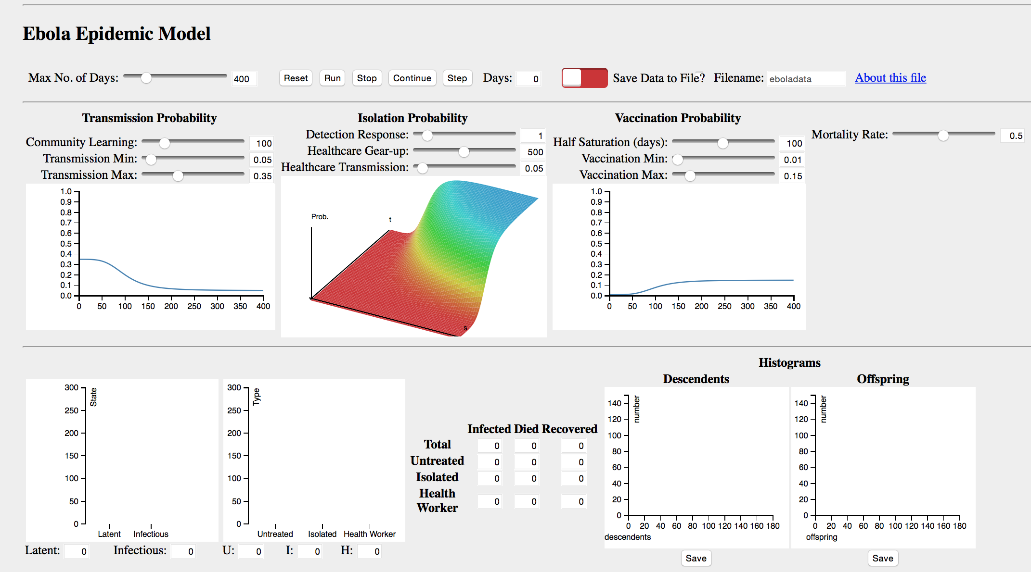Click the Healthcare Gear-up value box
The image size is (1031, 572).
[533, 152]
